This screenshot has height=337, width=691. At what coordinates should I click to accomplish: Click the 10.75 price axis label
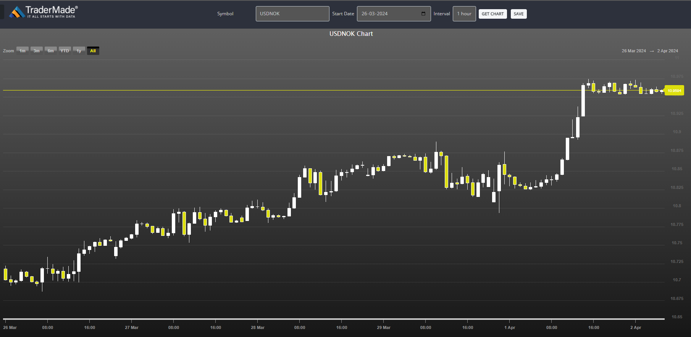tap(677, 243)
